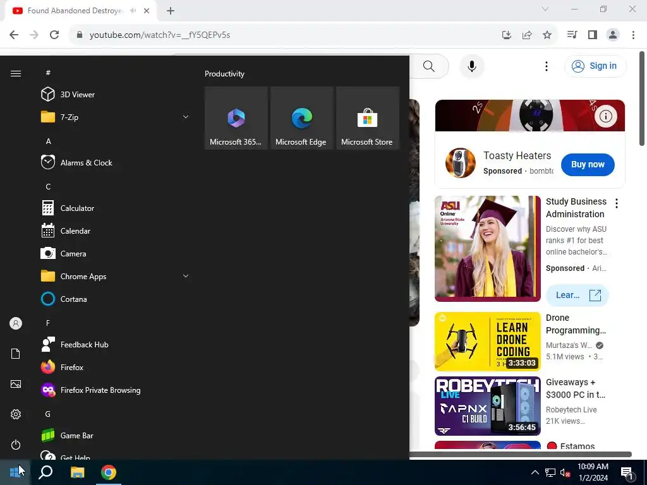Click Learn more on ASU ad

(x=577, y=295)
